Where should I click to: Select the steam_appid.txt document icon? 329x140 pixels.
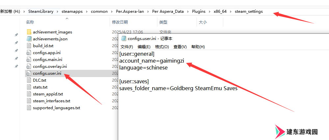pos(29,94)
